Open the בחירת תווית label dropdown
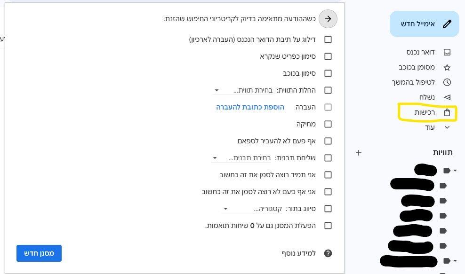The width and height of the screenshot is (465, 274). pyautogui.click(x=216, y=90)
